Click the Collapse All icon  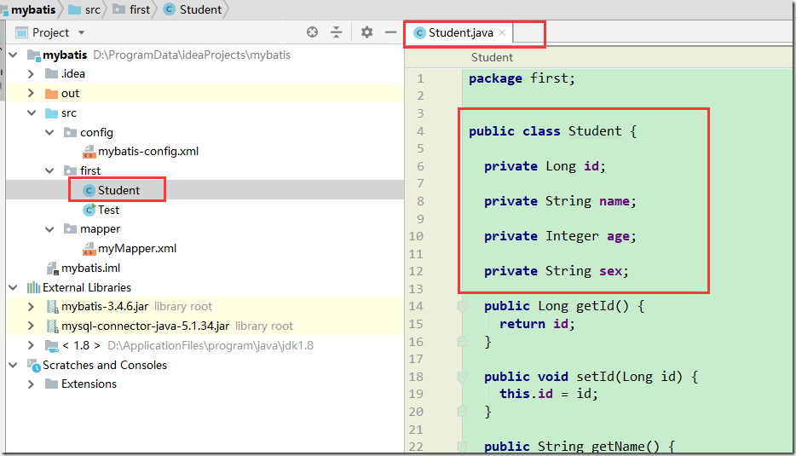(336, 32)
